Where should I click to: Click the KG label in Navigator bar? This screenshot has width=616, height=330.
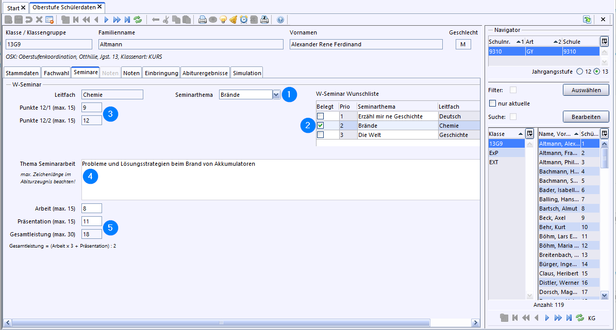[x=592, y=318]
